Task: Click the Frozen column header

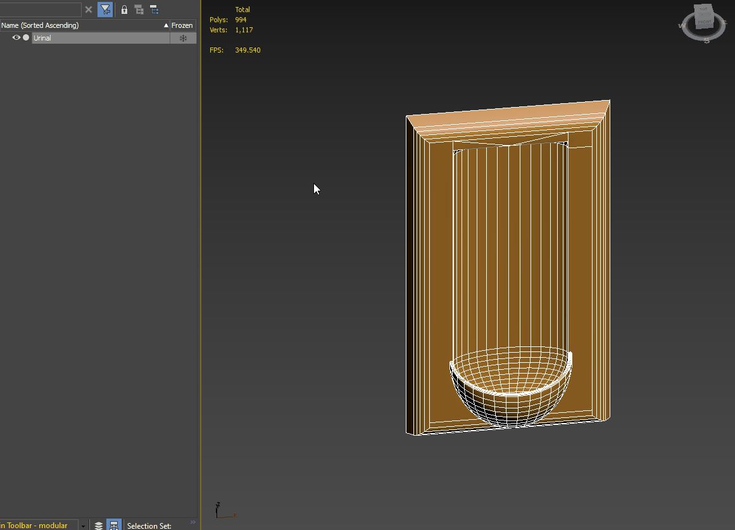Action: coord(182,25)
